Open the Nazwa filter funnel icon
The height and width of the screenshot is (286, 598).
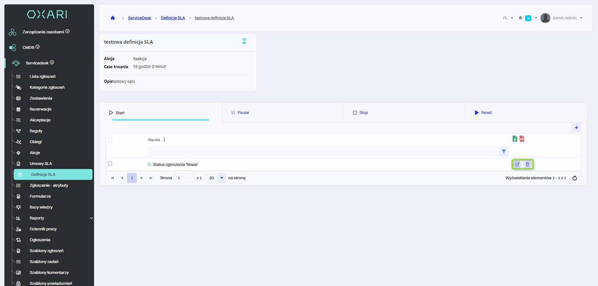pos(504,152)
